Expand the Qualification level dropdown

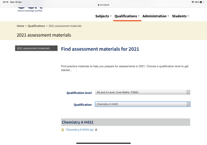click(x=142, y=92)
